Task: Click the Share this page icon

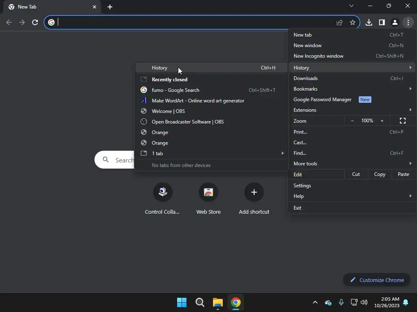Action: (x=339, y=23)
